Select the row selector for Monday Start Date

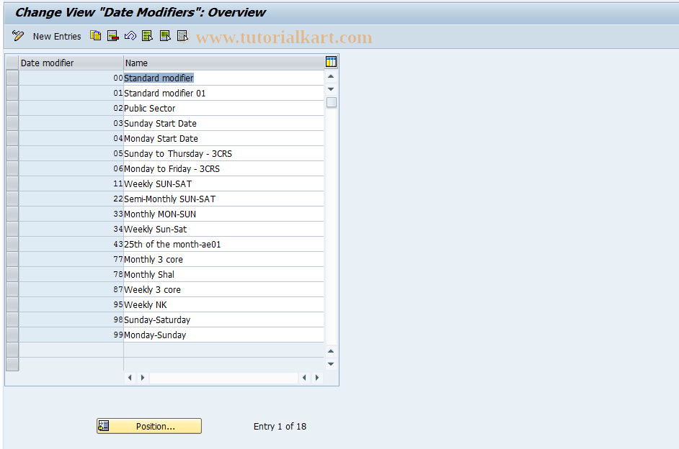pyautogui.click(x=12, y=138)
